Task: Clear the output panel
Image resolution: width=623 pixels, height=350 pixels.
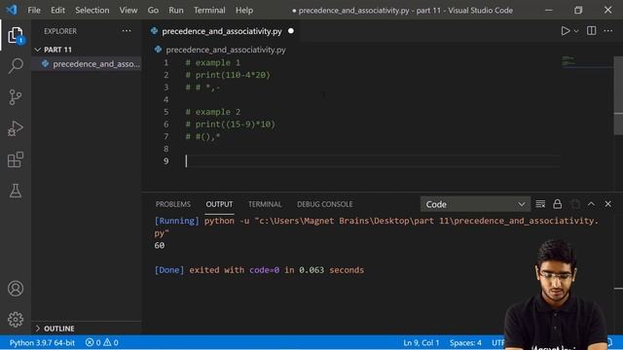Action: (540, 204)
